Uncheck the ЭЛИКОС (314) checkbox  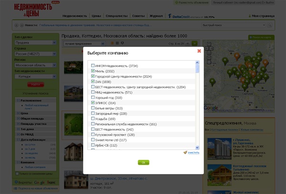[93, 103]
